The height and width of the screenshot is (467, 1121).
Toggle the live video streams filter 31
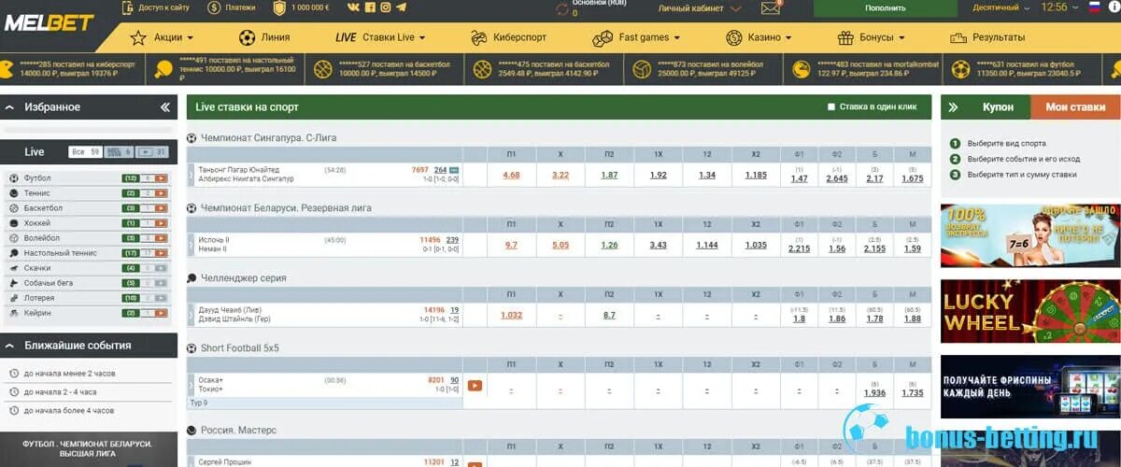click(x=152, y=151)
